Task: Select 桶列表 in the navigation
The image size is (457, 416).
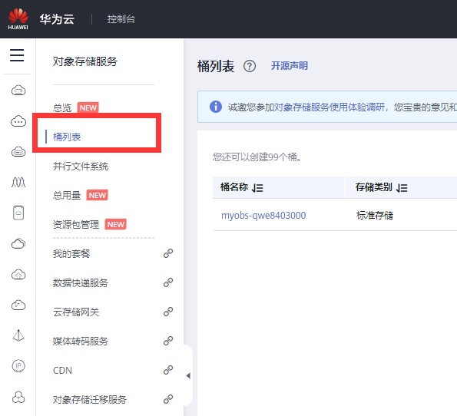Action: point(67,137)
